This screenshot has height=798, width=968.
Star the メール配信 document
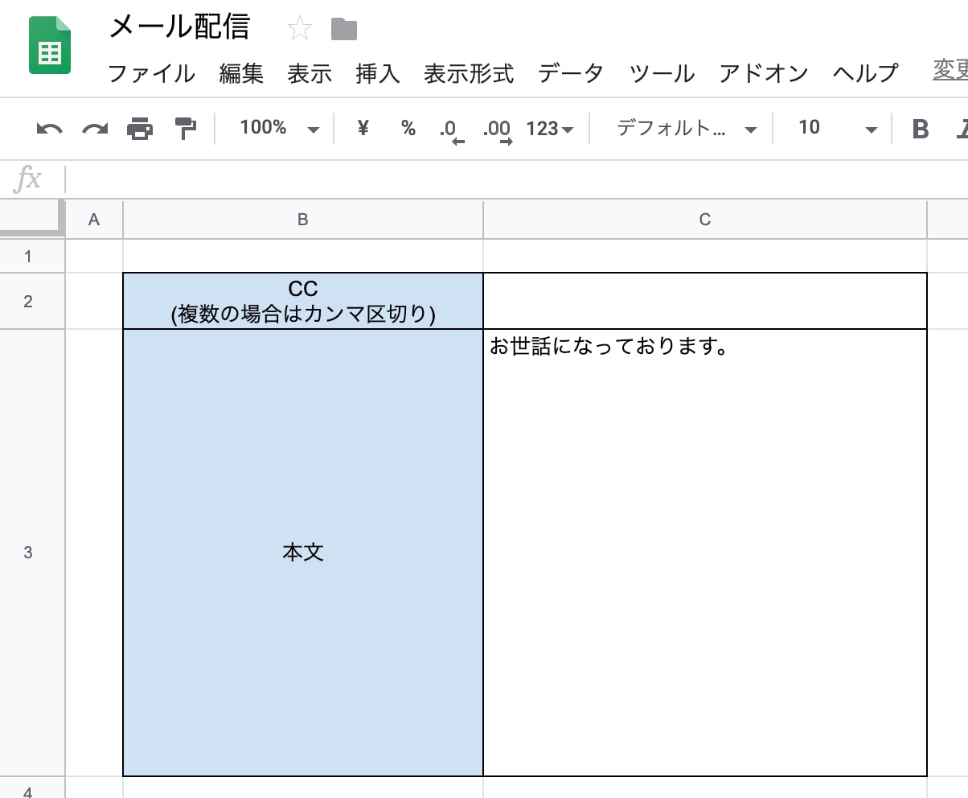click(300, 30)
